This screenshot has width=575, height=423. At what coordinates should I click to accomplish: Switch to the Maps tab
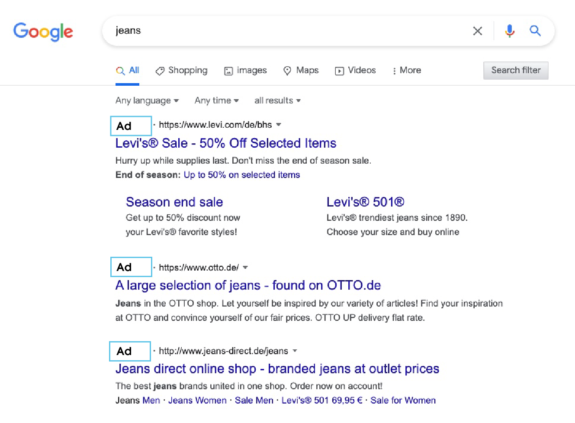point(301,70)
